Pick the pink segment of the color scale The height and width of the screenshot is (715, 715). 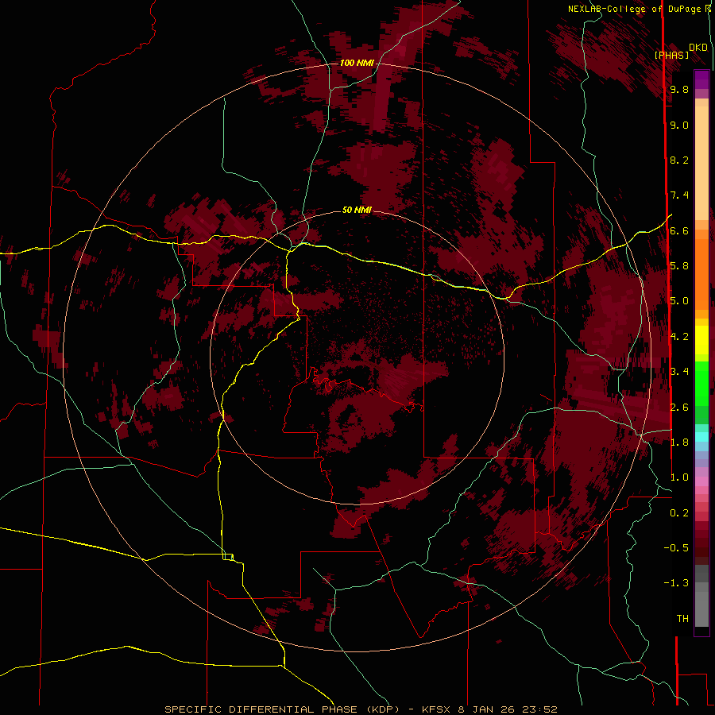pyautogui.click(x=701, y=481)
